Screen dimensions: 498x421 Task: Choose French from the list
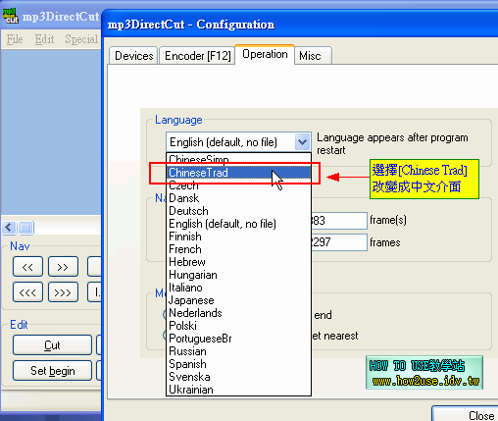pos(238,249)
